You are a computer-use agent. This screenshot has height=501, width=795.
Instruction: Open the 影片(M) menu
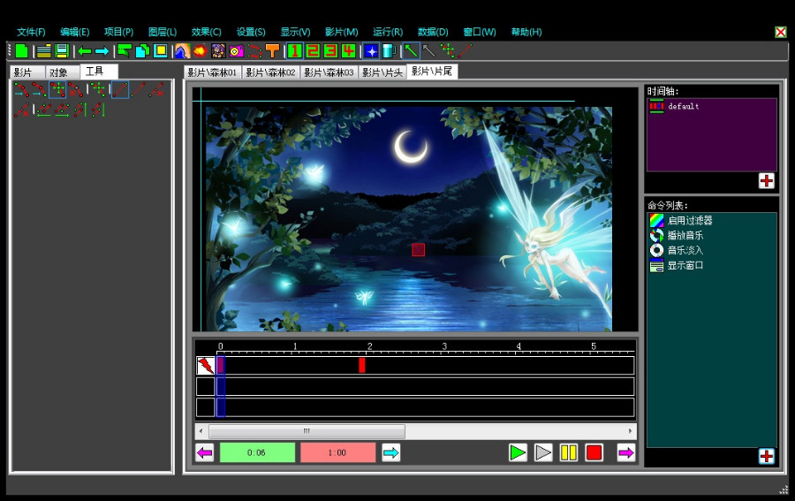pos(341,32)
